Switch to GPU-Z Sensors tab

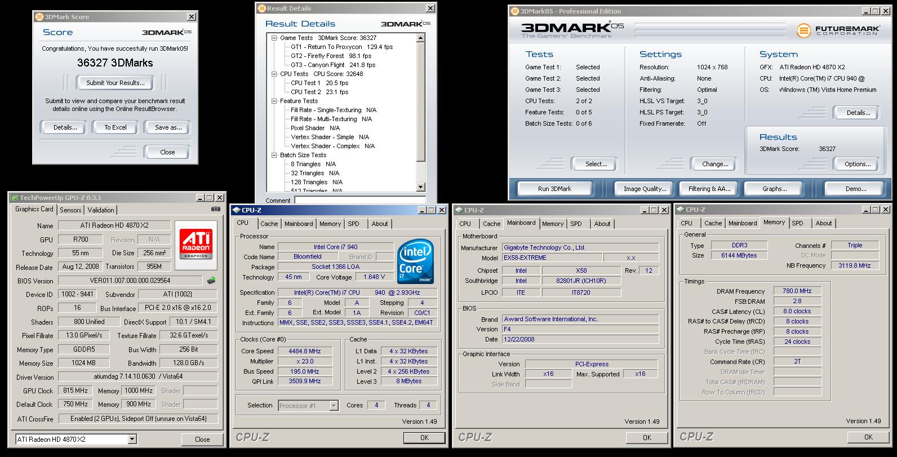pyautogui.click(x=70, y=210)
